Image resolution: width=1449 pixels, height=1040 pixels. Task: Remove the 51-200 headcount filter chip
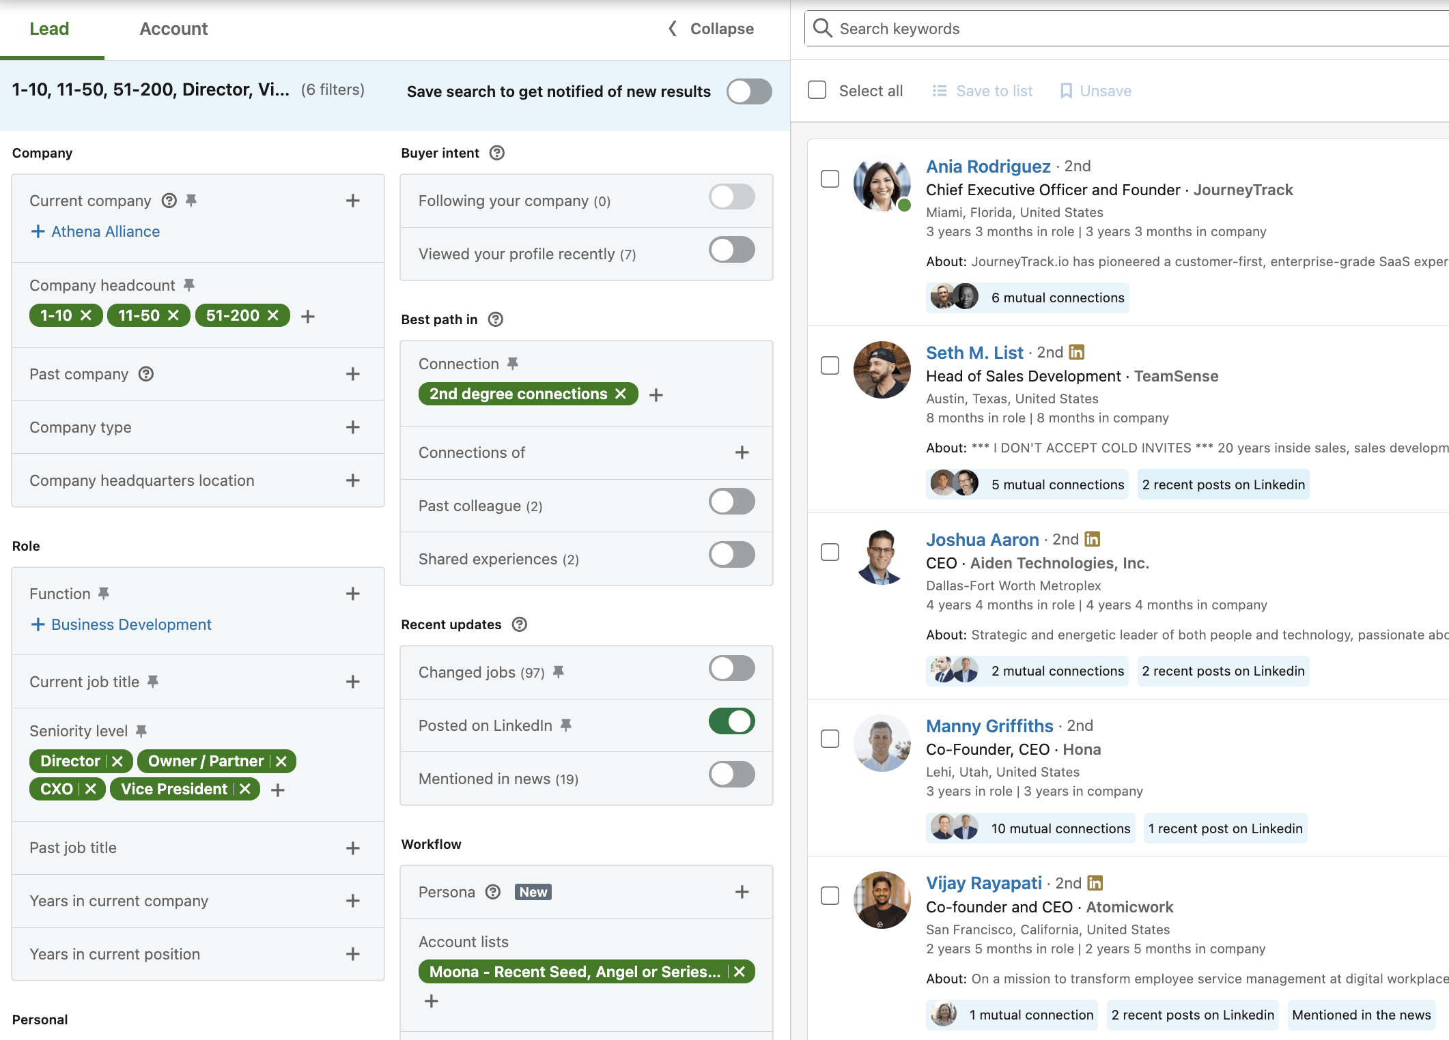coord(273,315)
